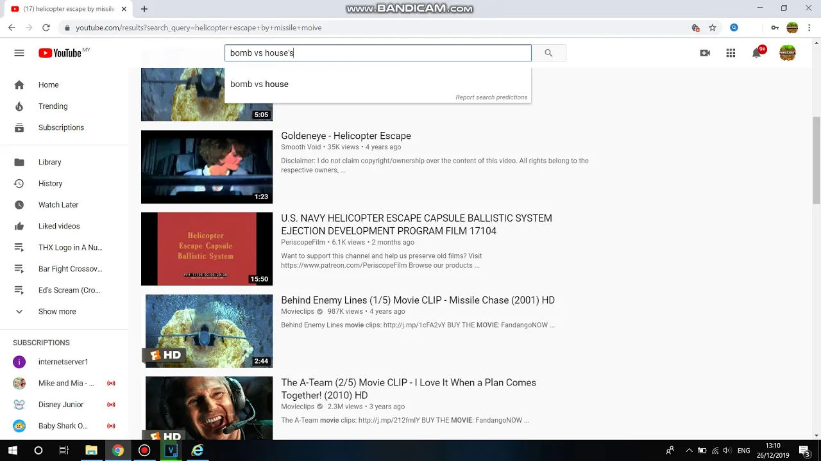Image resolution: width=821 pixels, height=461 pixels.
Task: Click Report search predictions
Action: pos(491,97)
